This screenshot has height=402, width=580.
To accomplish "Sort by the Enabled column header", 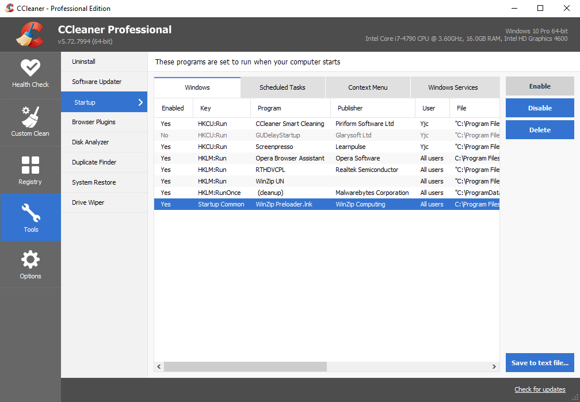I will [x=174, y=108].
